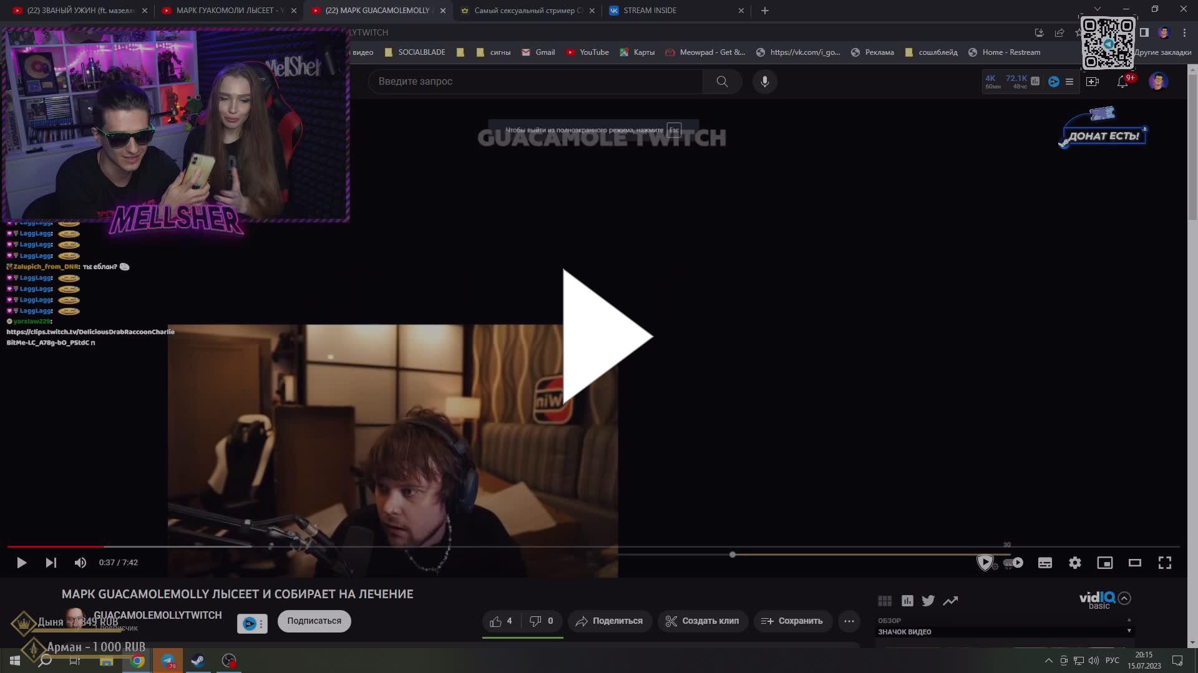The width and height of the screenshot is (1198, 673).
Task: Open YouTube notifications bell
Action: tap(1123, 81)
